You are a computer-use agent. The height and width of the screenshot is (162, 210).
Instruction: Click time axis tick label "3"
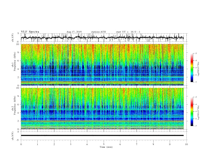71,144
